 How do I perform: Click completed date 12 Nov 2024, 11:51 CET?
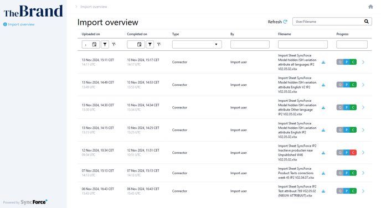point(143,150)
